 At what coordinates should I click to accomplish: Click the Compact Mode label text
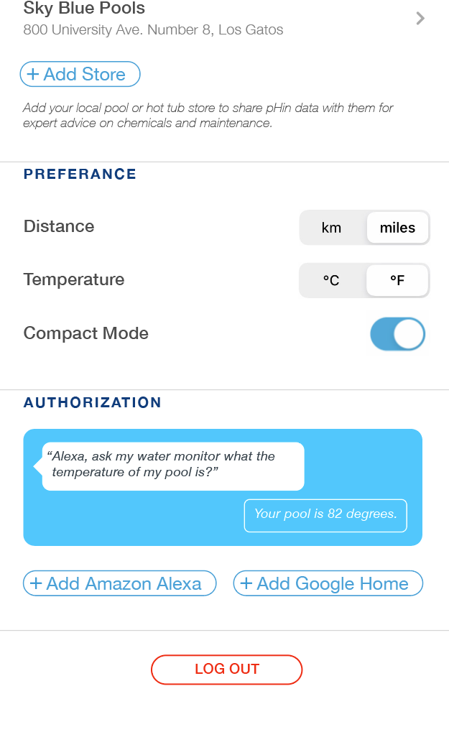coord(86,333)
